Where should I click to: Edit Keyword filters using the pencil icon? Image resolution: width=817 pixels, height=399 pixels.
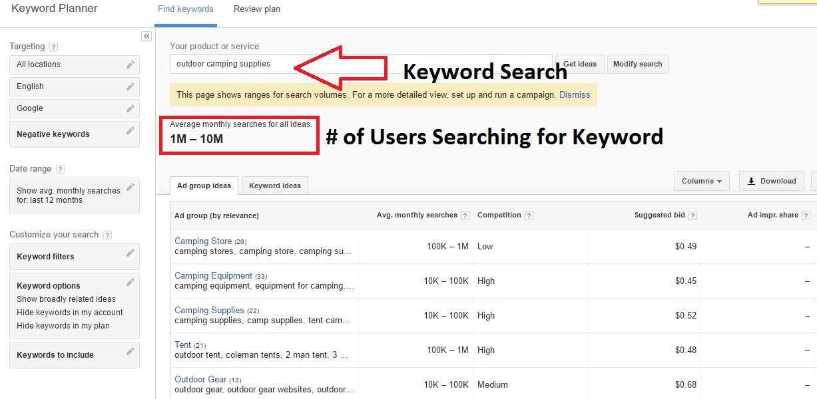[131, 253]
